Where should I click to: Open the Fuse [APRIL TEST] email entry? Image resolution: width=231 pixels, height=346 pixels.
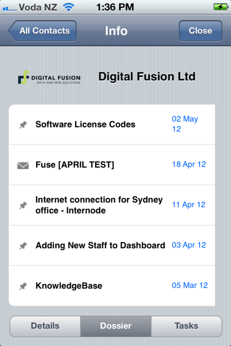click(112, 165)
